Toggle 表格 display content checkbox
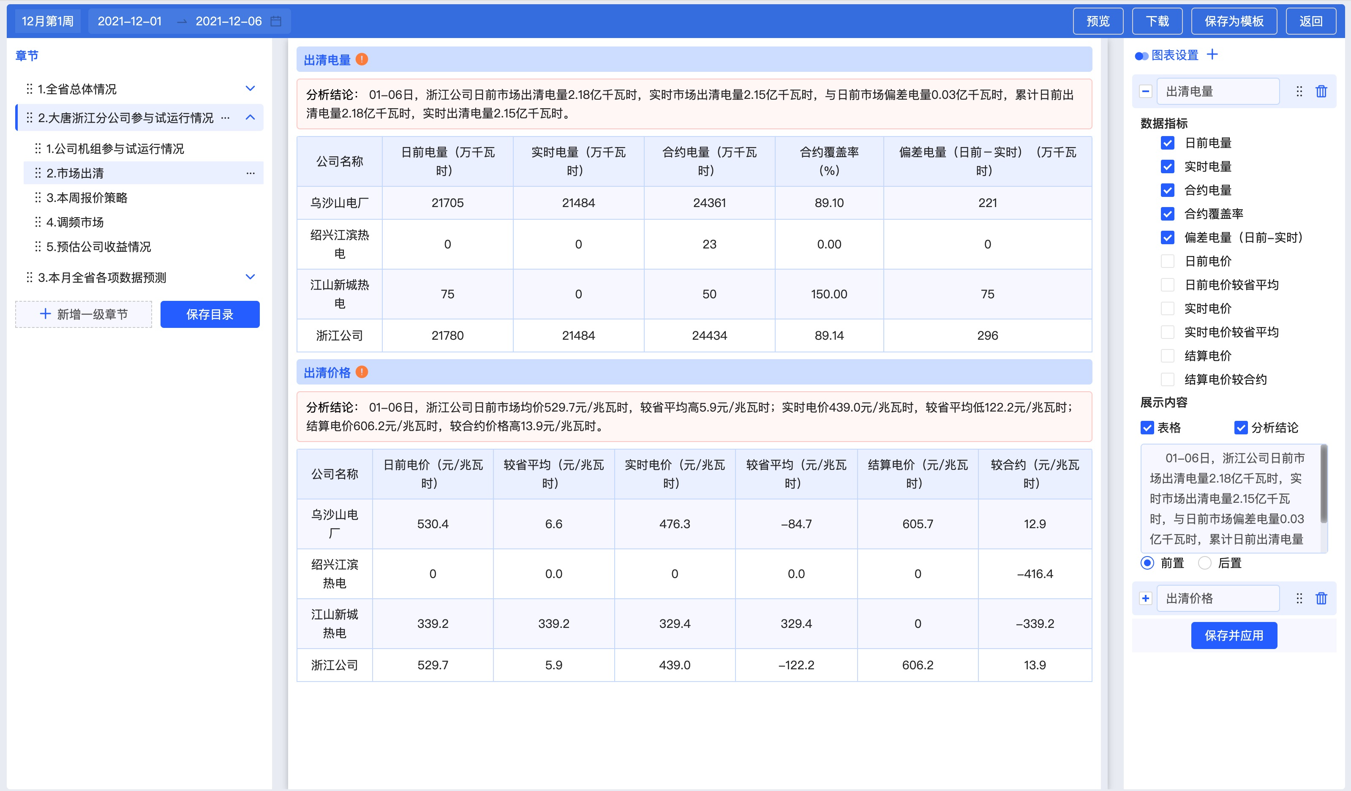This screenshot has width=1351, height=791. [1147, 428]
